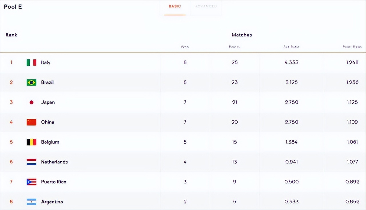The height and width of the screenshot is (210, 366).
Task: Select Puerto Rico's matches won value 3
Action: [x=185, y=182]
